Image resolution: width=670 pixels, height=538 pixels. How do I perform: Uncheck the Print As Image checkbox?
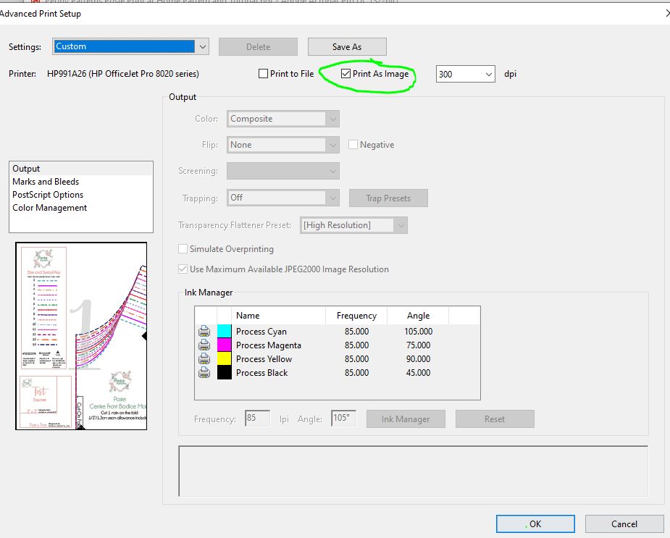pos(346,74)
